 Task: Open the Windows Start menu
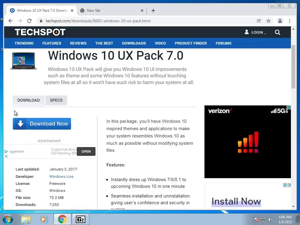pyautogui.click(x=8, y=219)
